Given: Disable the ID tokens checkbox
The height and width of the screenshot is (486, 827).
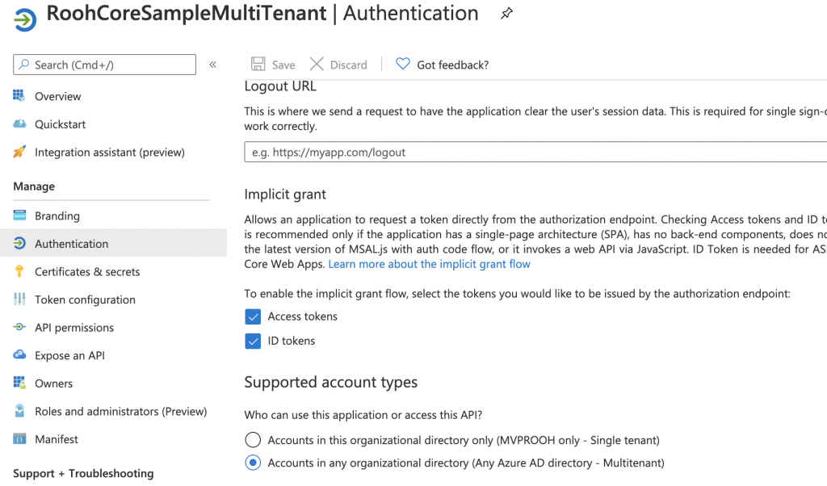Looking at the screenshot, I should (253, 341).
